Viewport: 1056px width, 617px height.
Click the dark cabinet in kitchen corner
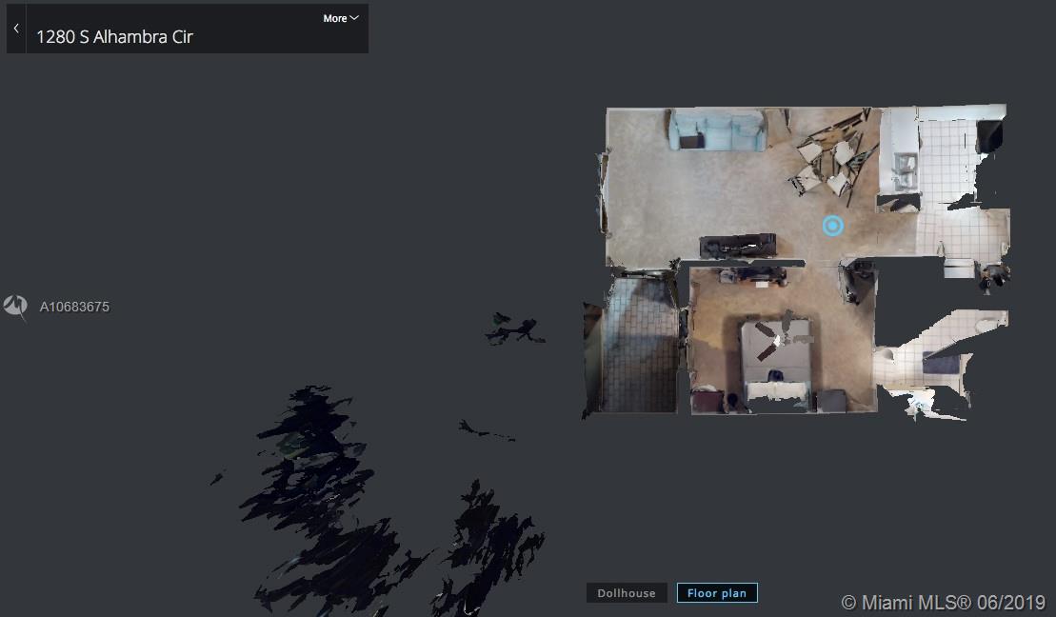click(989, 136)
